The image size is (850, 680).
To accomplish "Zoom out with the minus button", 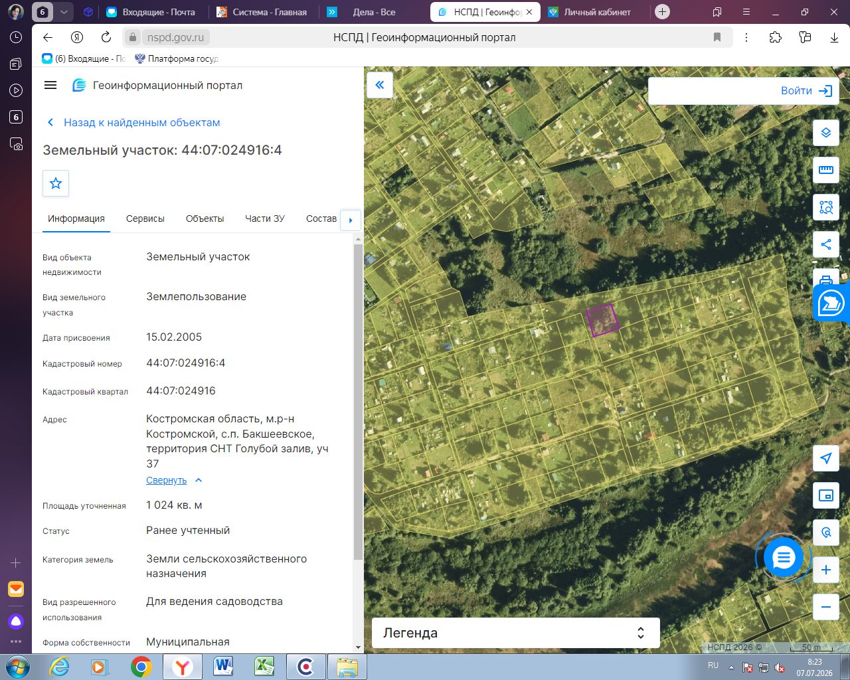I will (826, 607).
